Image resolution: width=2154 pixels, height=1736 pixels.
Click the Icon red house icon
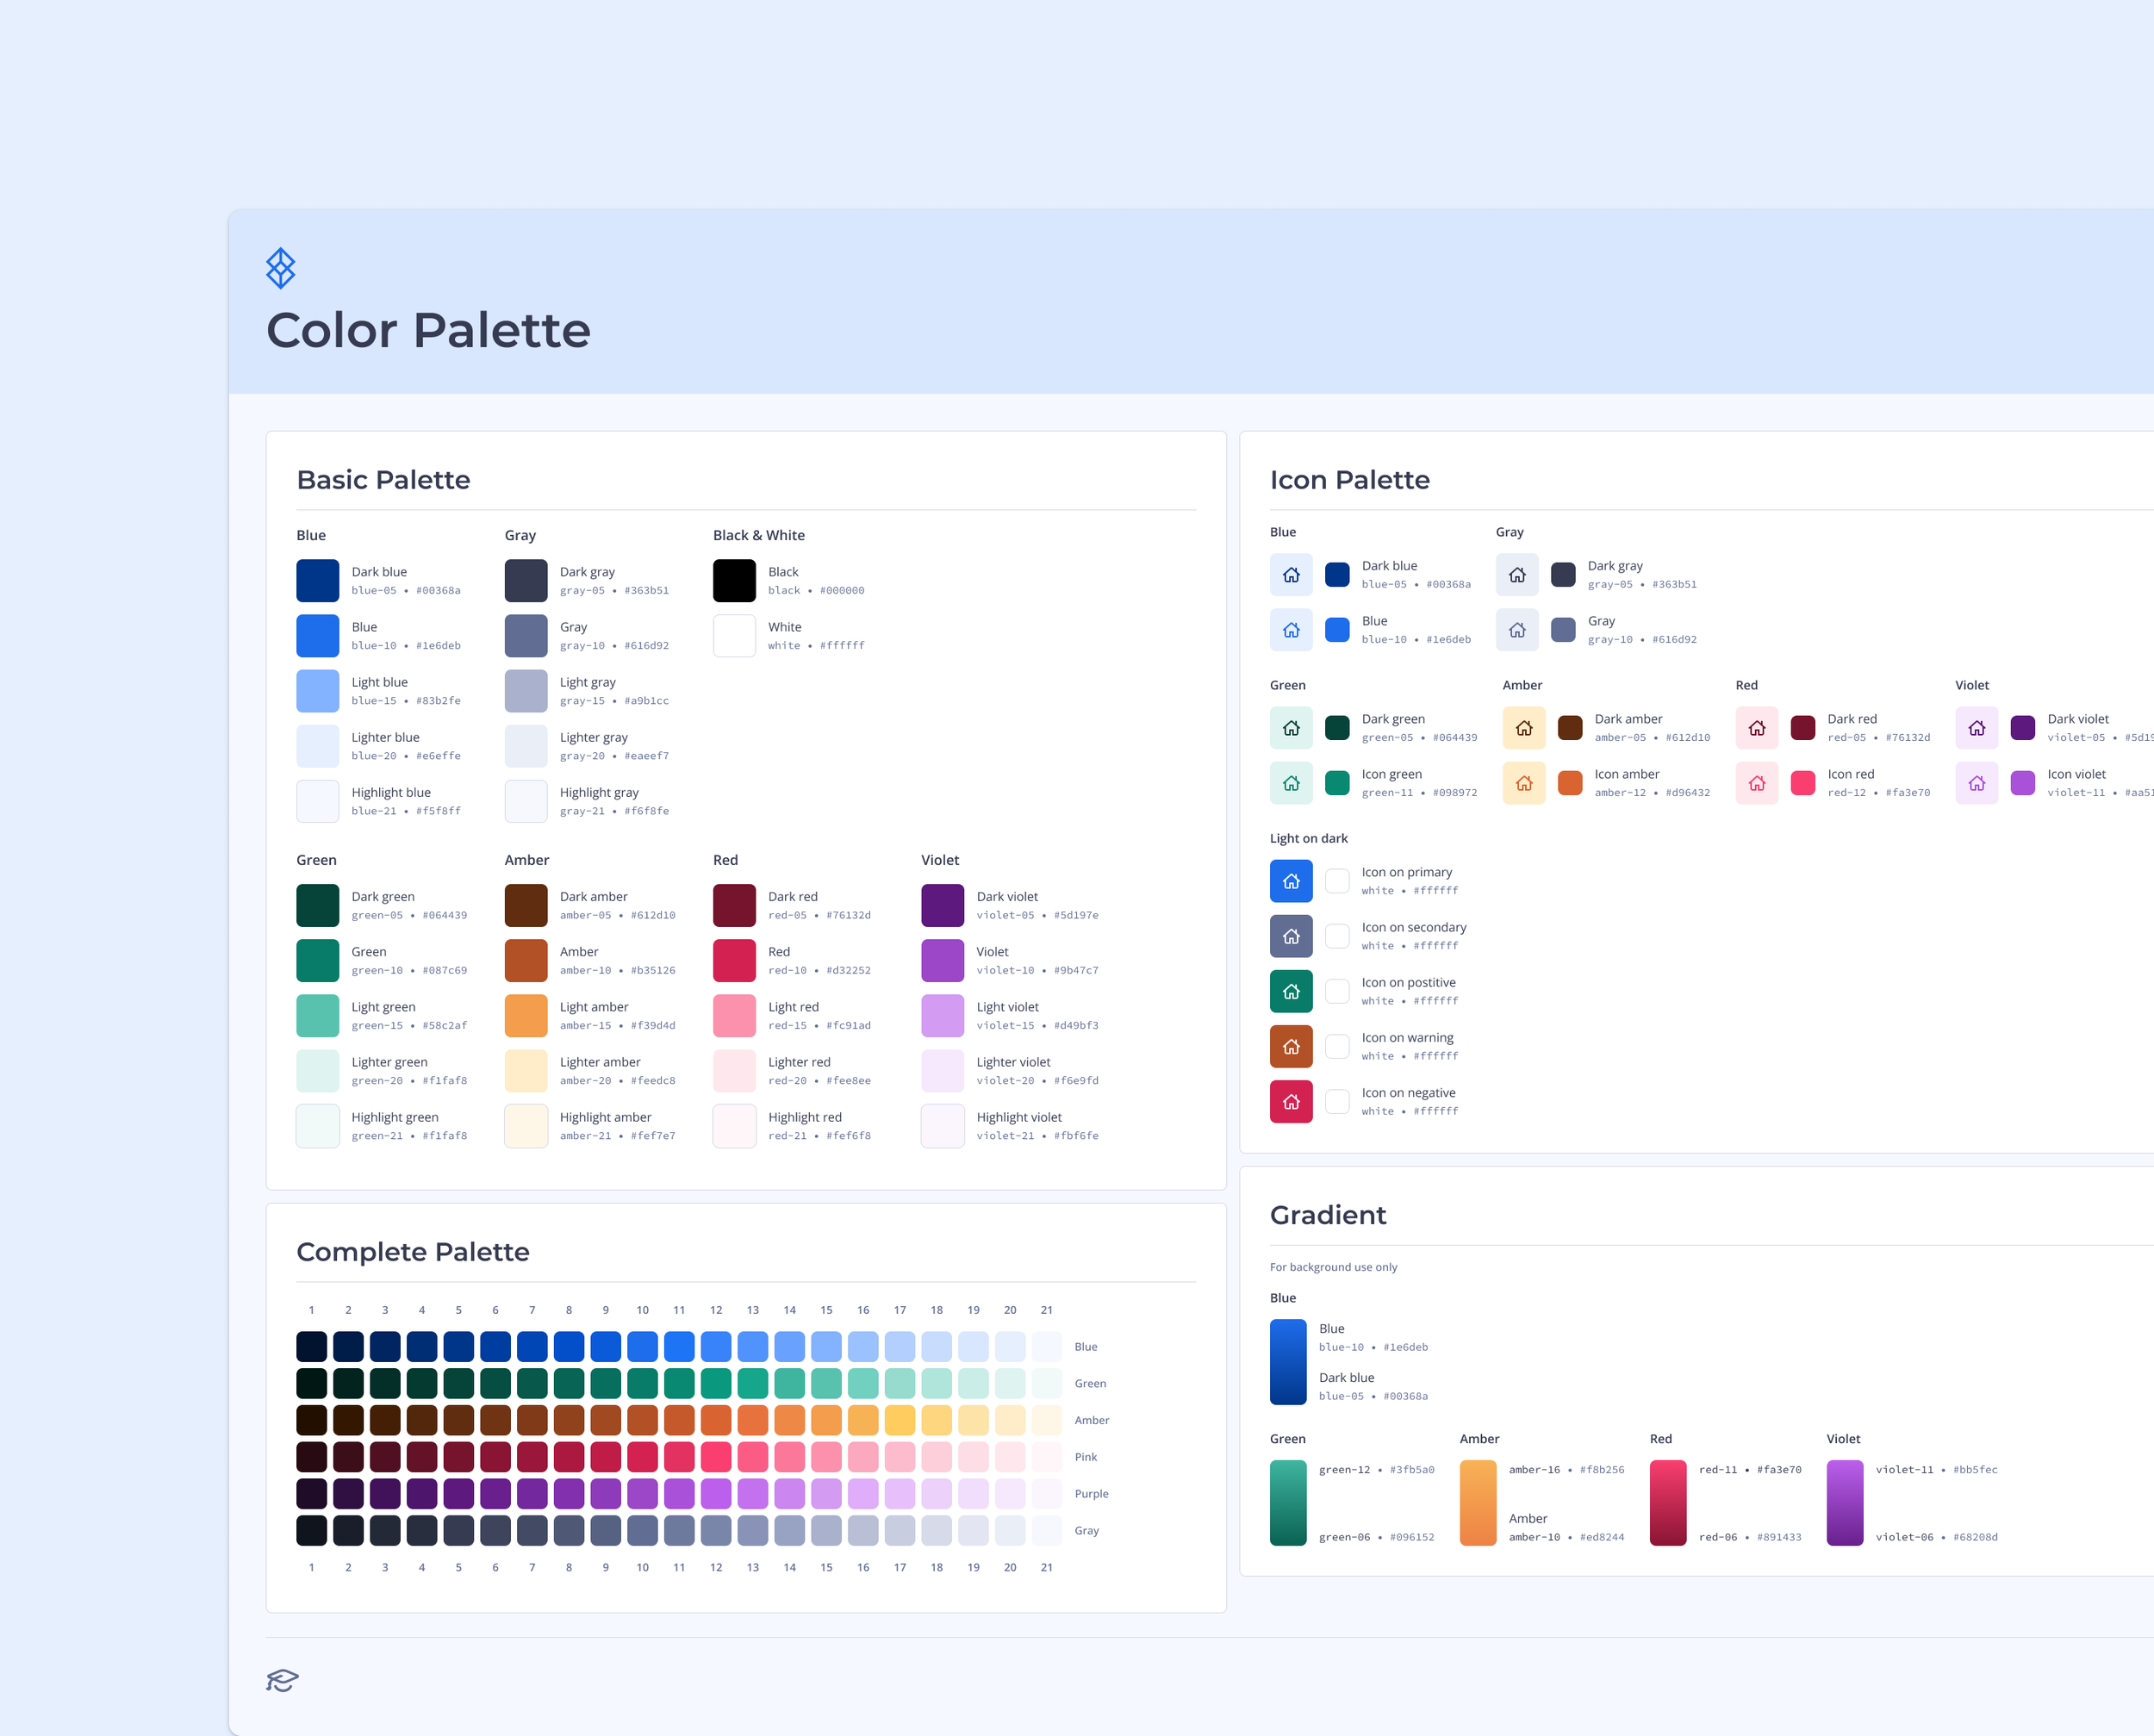1757,783
